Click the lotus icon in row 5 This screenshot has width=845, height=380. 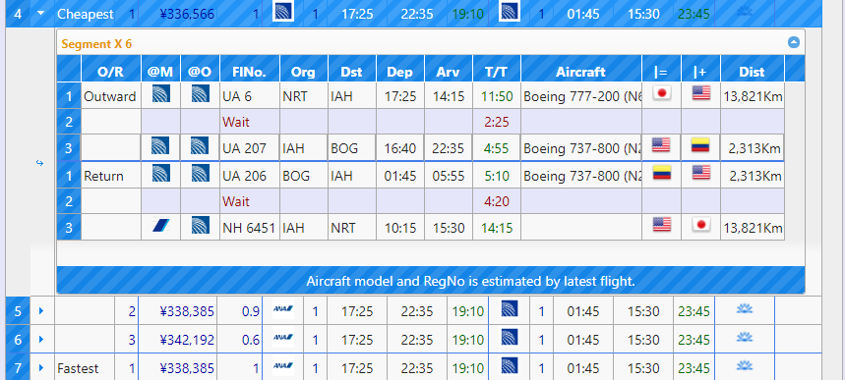pos(745,309)
